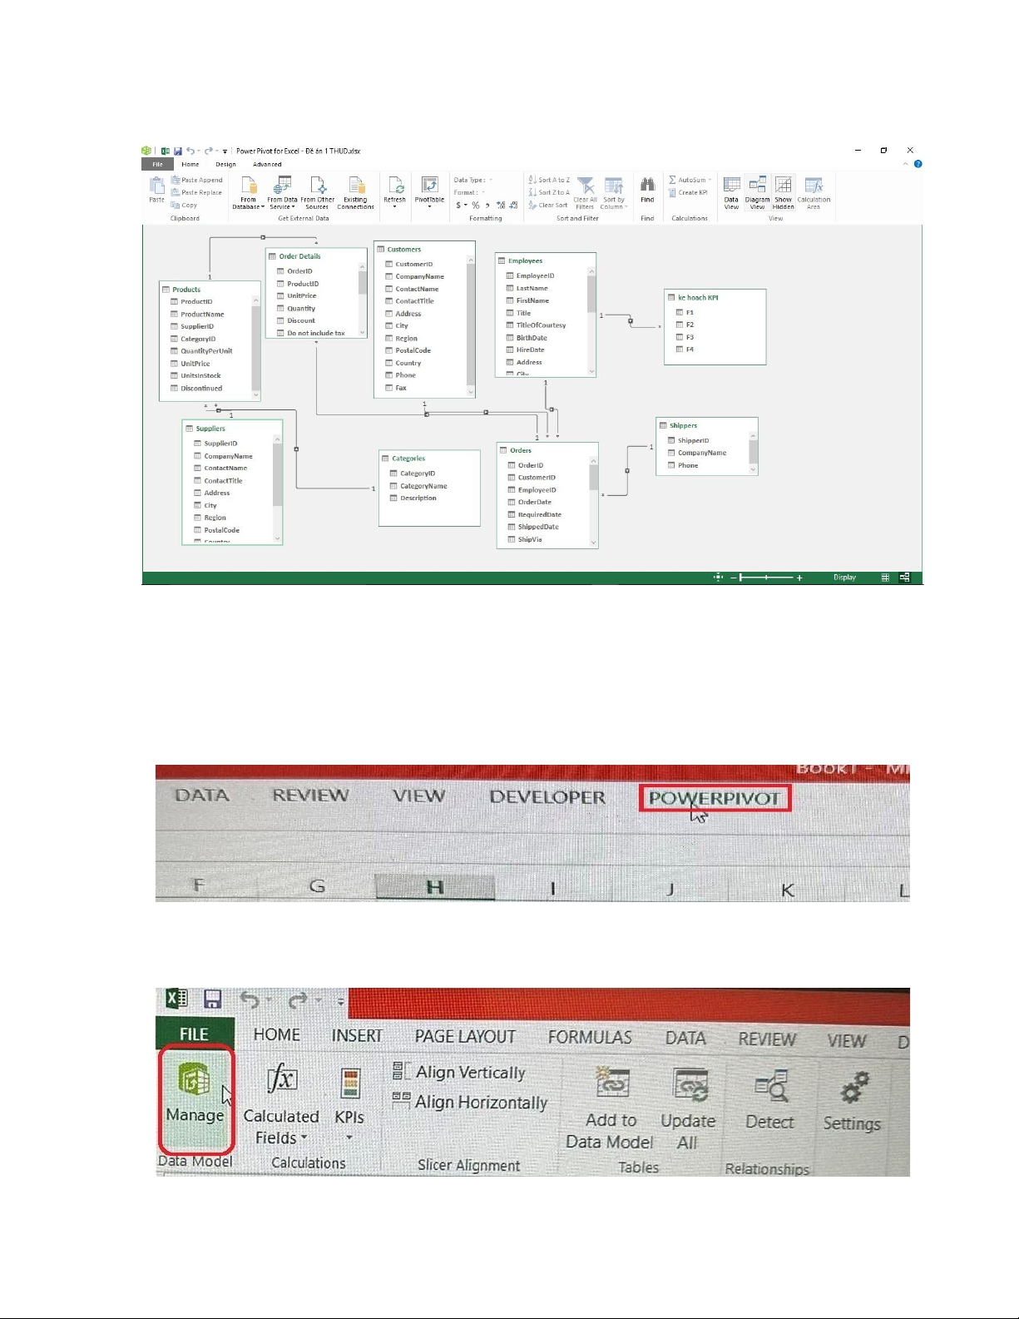
Task: Switch to Data View
Action: (731, 186)
